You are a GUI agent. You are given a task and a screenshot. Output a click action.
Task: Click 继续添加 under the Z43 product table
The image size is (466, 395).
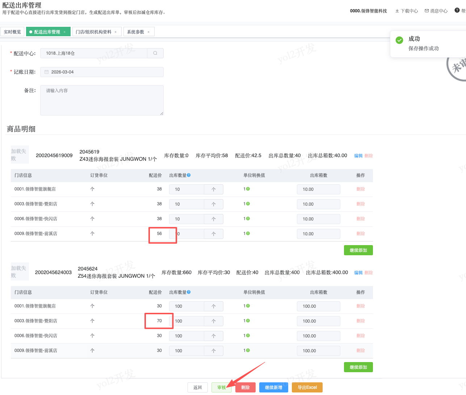358,250
